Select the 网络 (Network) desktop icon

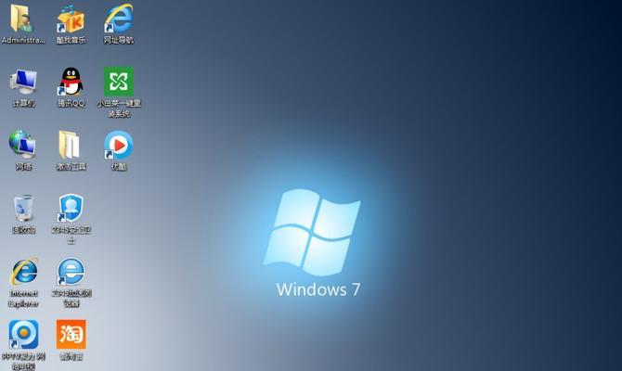pyautogui.click(x=22, y=145)
